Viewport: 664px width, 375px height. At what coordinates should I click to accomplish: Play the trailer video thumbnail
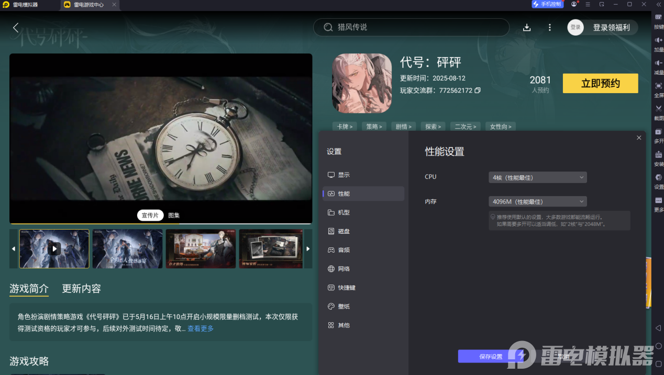coord(54,248)
